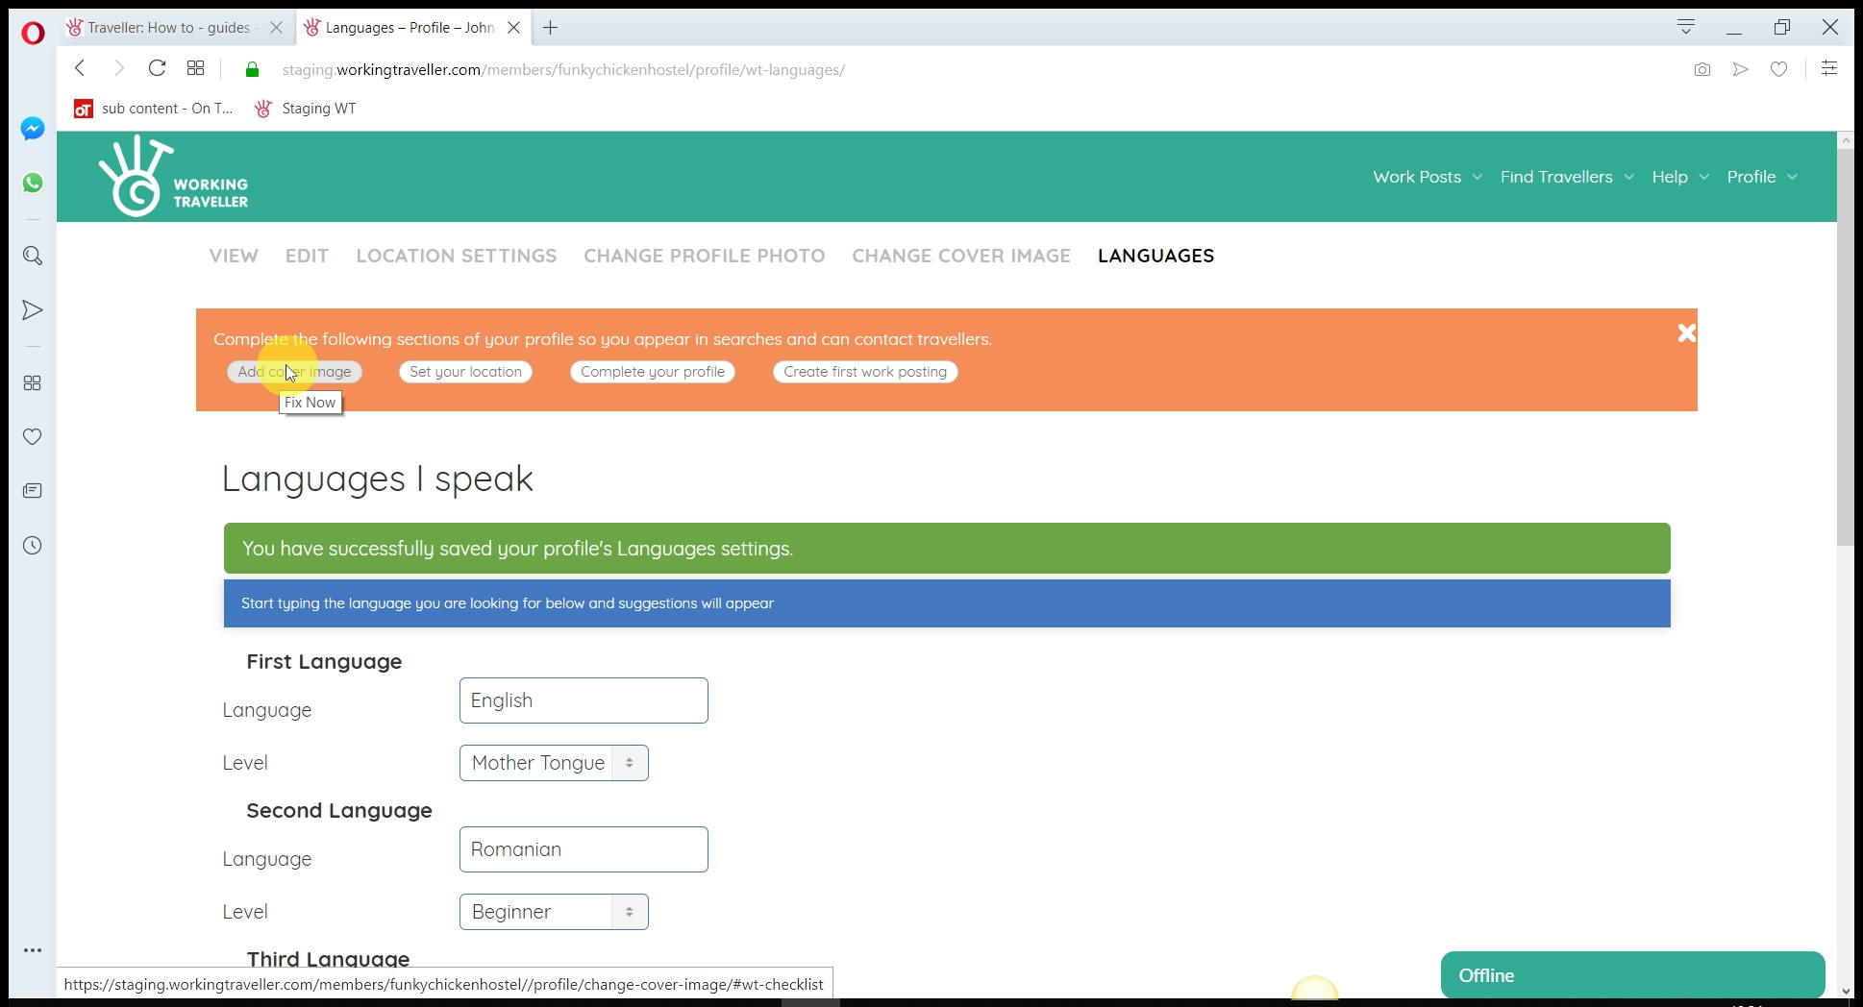Click the Romanian language input field

pyautogui.click(x=584, y=849)
